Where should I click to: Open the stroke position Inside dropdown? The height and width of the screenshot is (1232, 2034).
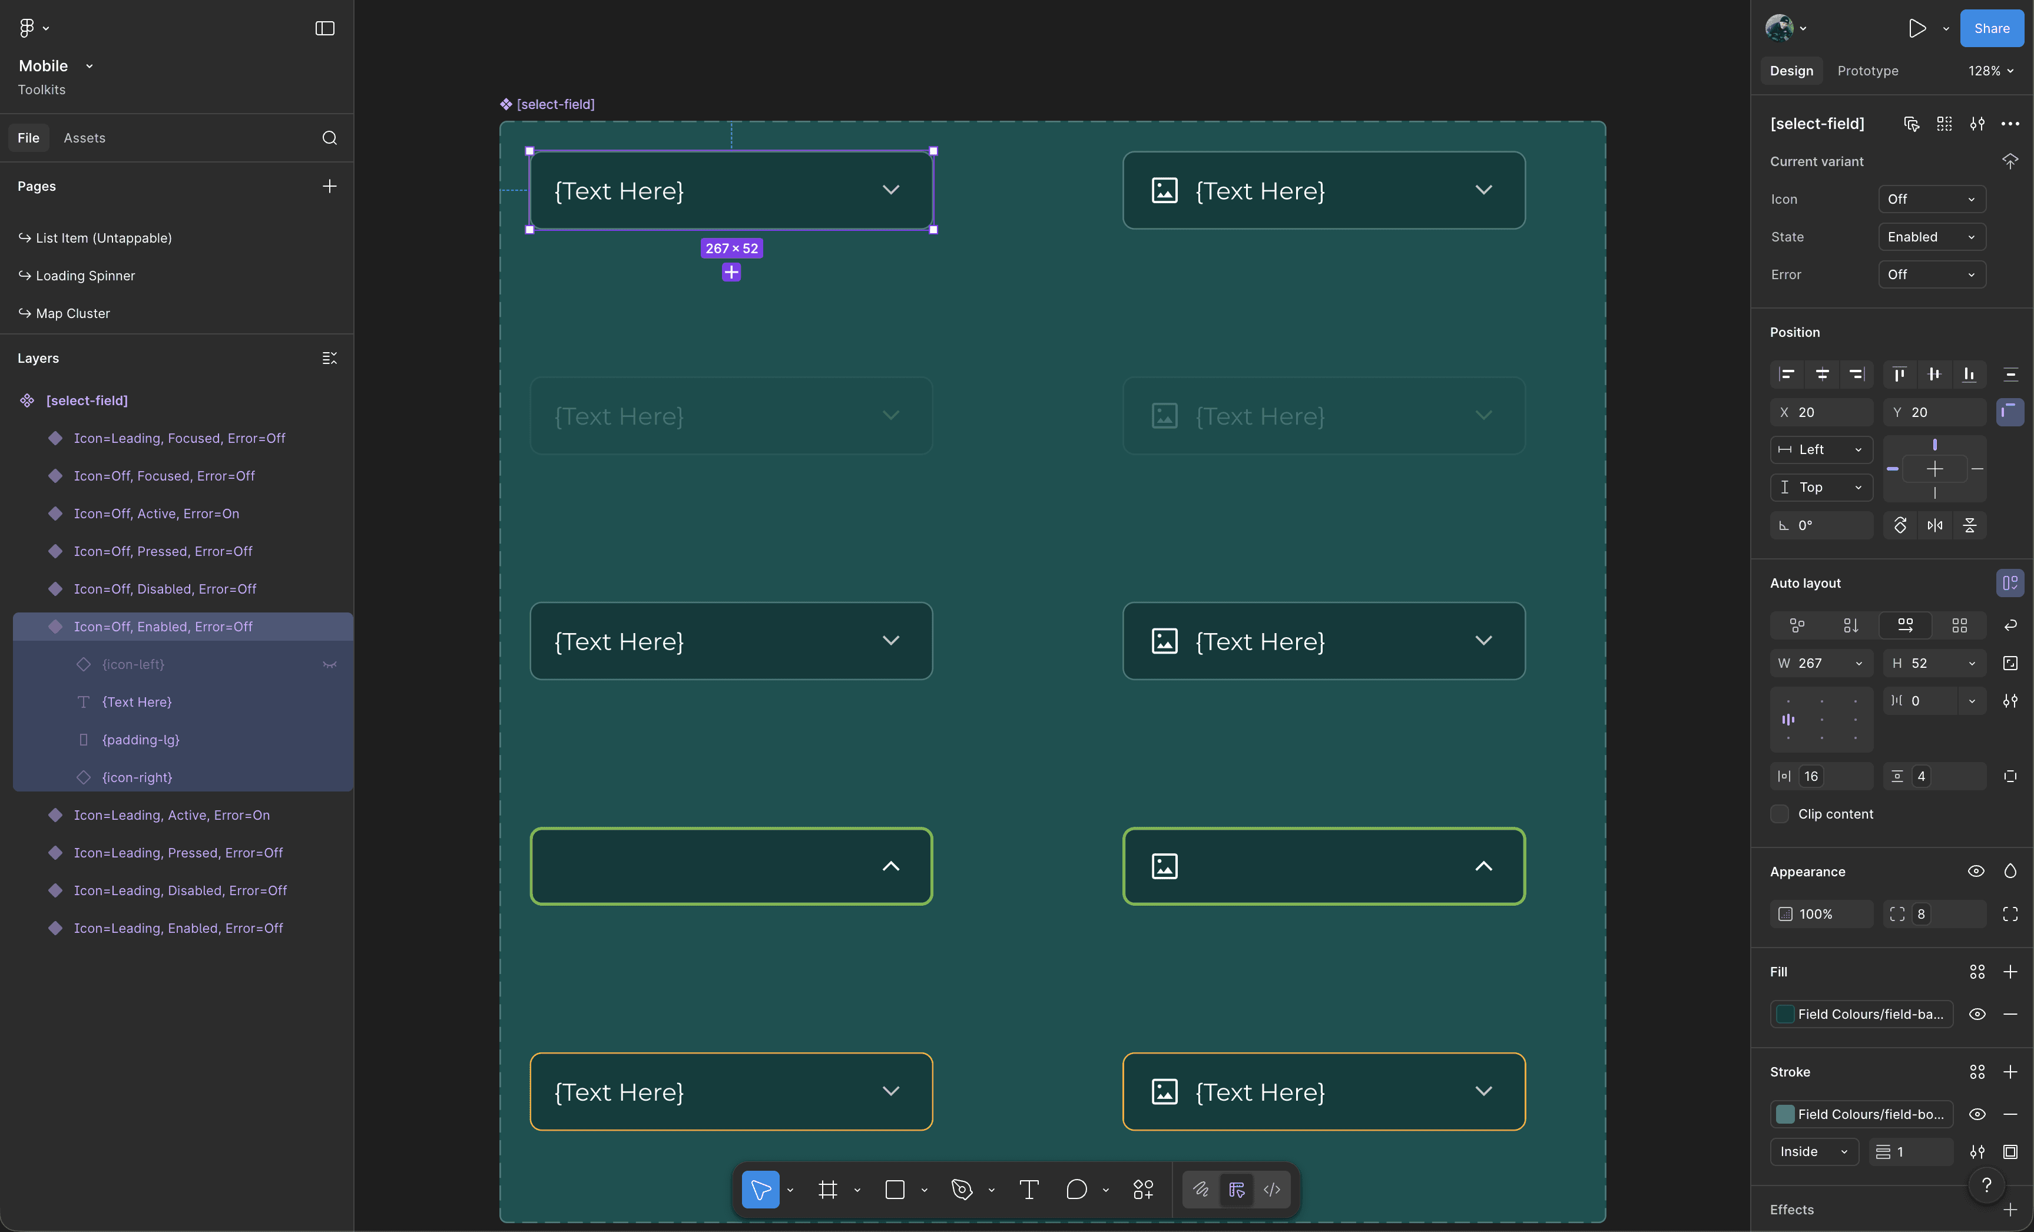click(1814, 1152)
